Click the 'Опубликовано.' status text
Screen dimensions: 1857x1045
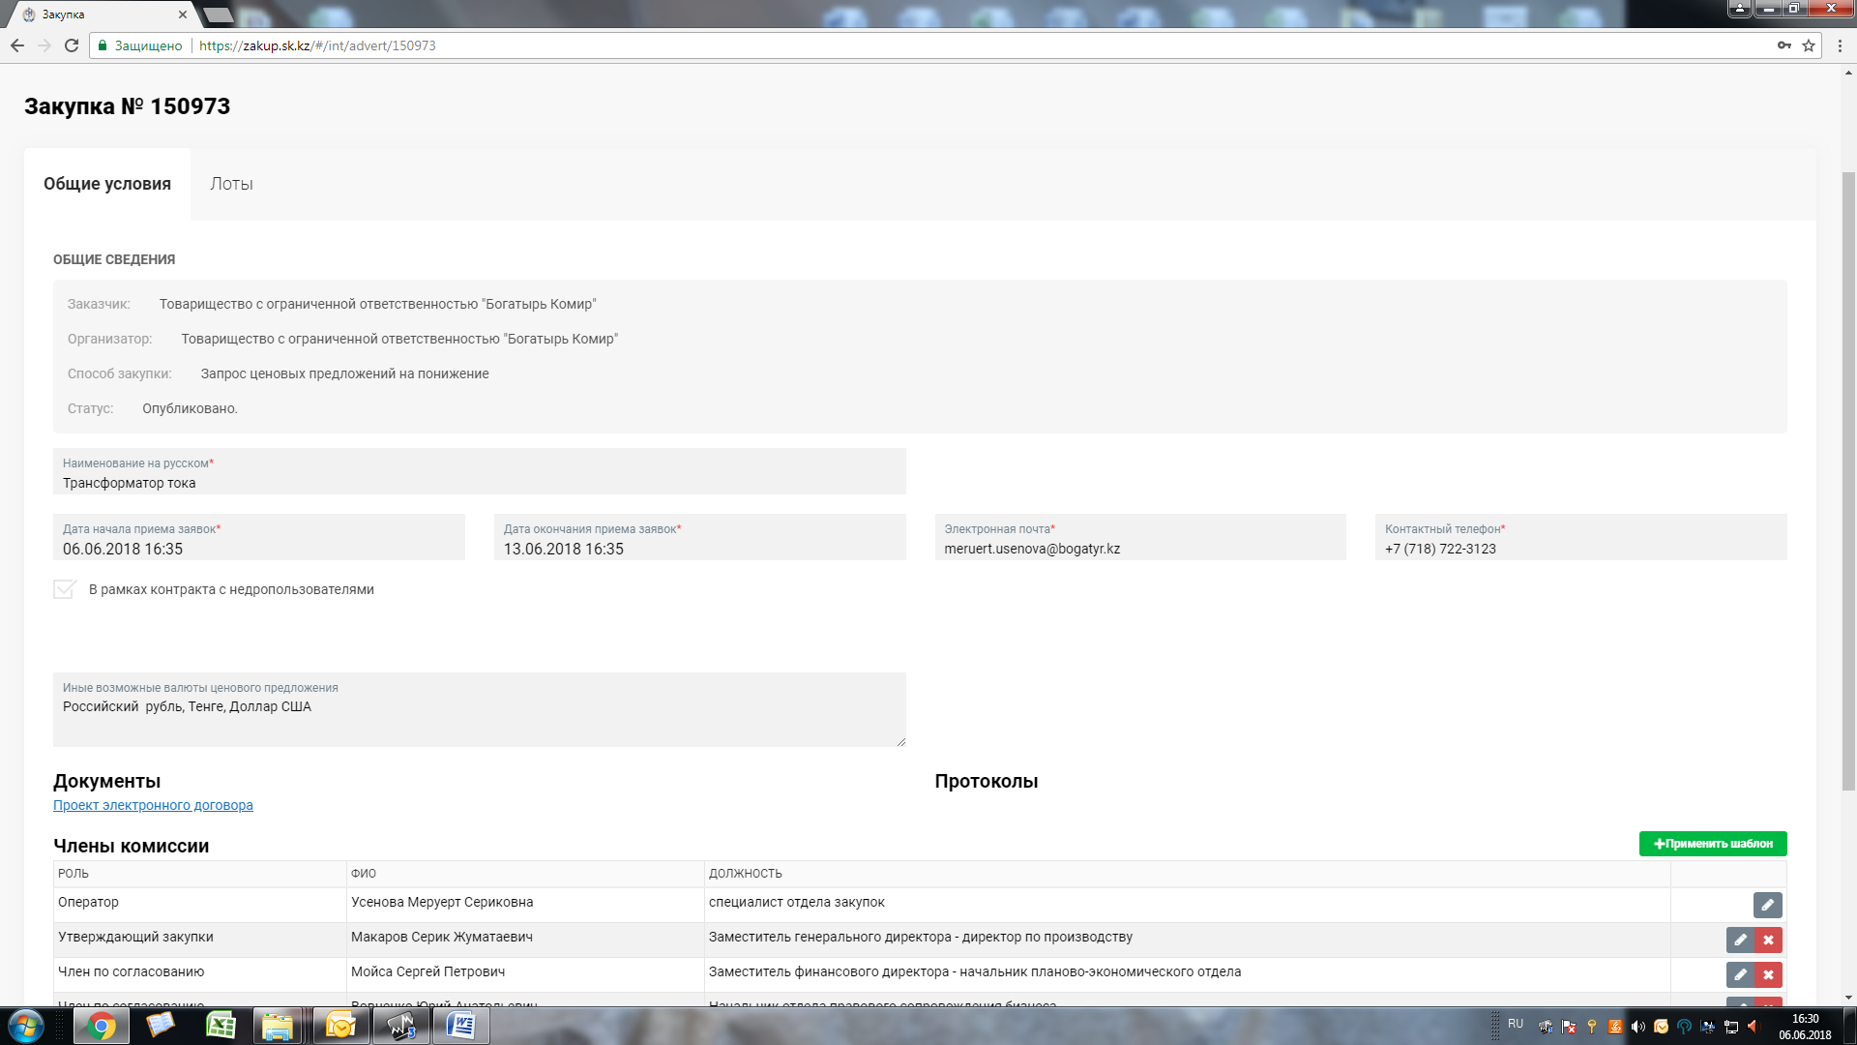pos(190,408)
